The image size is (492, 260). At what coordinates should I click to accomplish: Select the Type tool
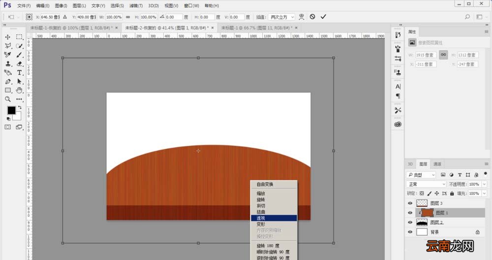(x=20, y=72)
